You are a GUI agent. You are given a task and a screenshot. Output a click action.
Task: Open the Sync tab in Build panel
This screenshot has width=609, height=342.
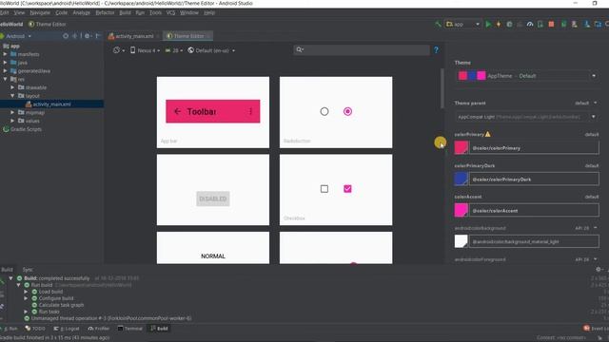click(28, 269)
